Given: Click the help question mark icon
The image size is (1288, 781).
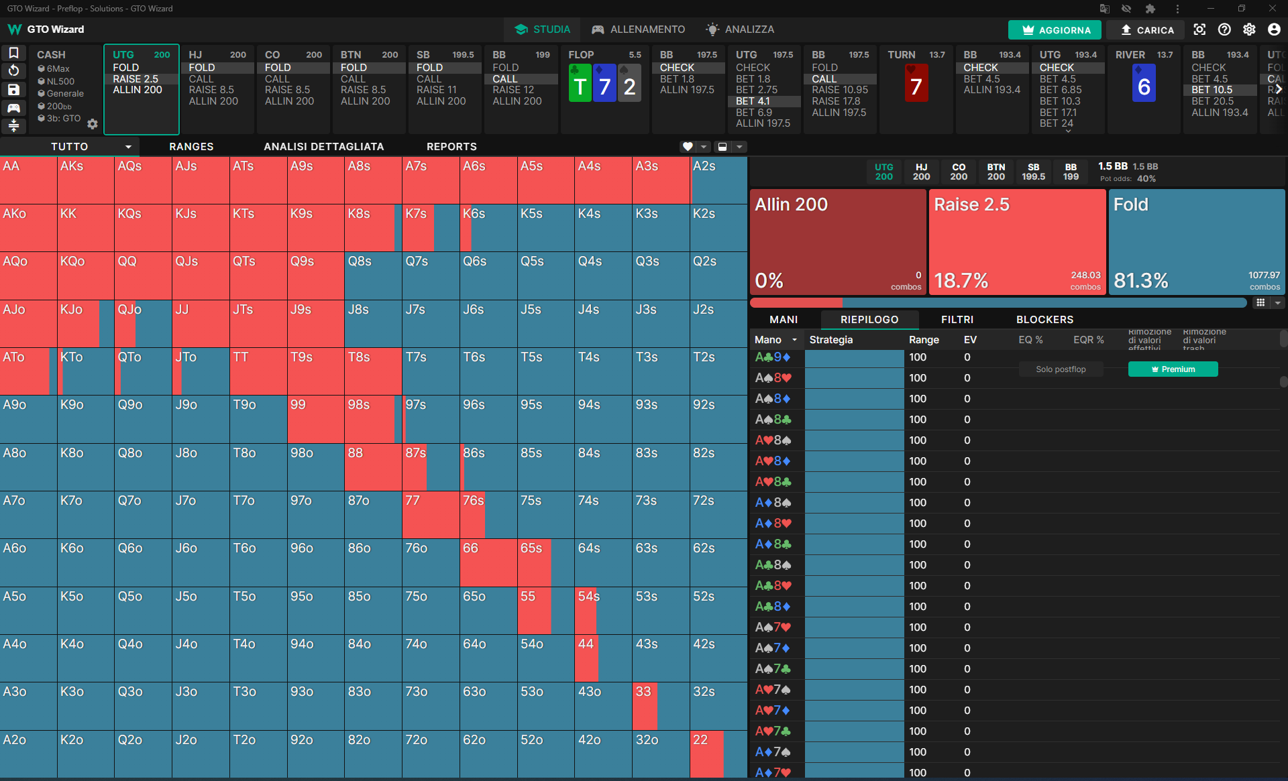Looking at the screenshot, I should (x=1224, y=29).
